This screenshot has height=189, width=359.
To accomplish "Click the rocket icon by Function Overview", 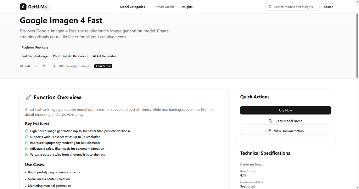I will (x=28, y=98).
